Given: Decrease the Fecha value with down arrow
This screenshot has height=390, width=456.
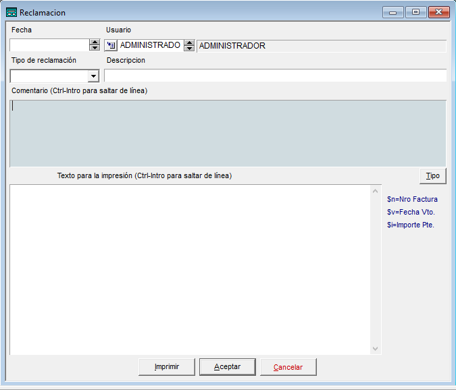Looking at the screenshot, I should [x=95, y=48].
